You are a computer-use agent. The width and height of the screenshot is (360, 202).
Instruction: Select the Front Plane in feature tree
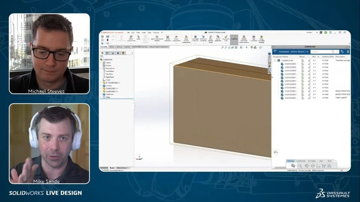(x=110, y=71)
